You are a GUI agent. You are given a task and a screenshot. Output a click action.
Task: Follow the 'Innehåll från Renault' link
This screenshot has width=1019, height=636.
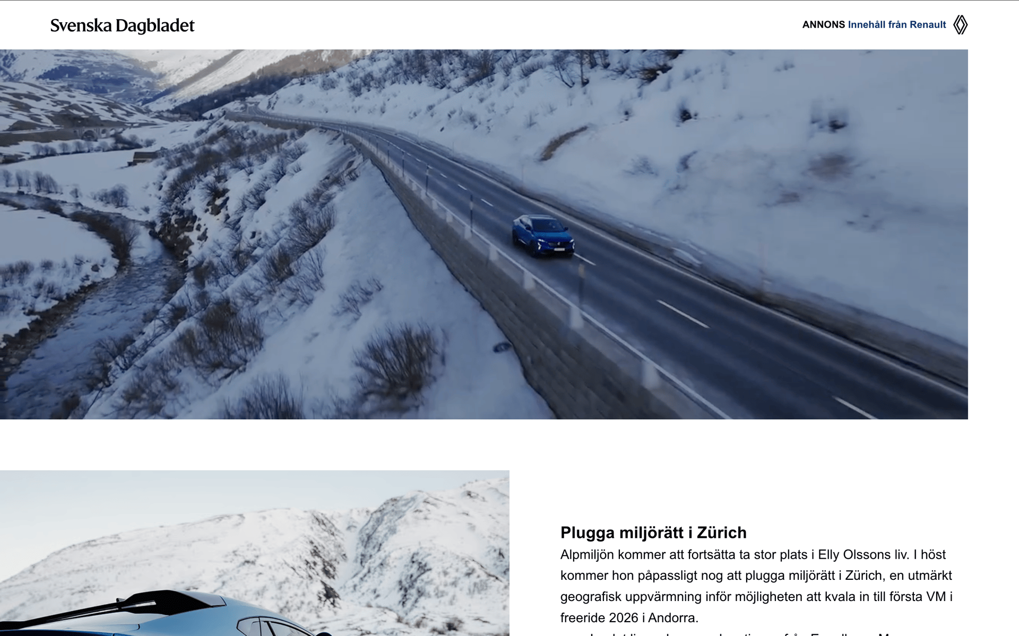pyautogui.click(x=897, y=24)
